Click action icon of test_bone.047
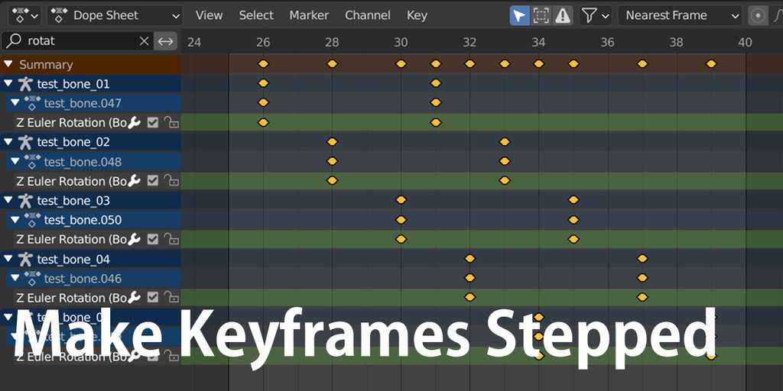This screenshot has width=783, height=391. [32, 103]
